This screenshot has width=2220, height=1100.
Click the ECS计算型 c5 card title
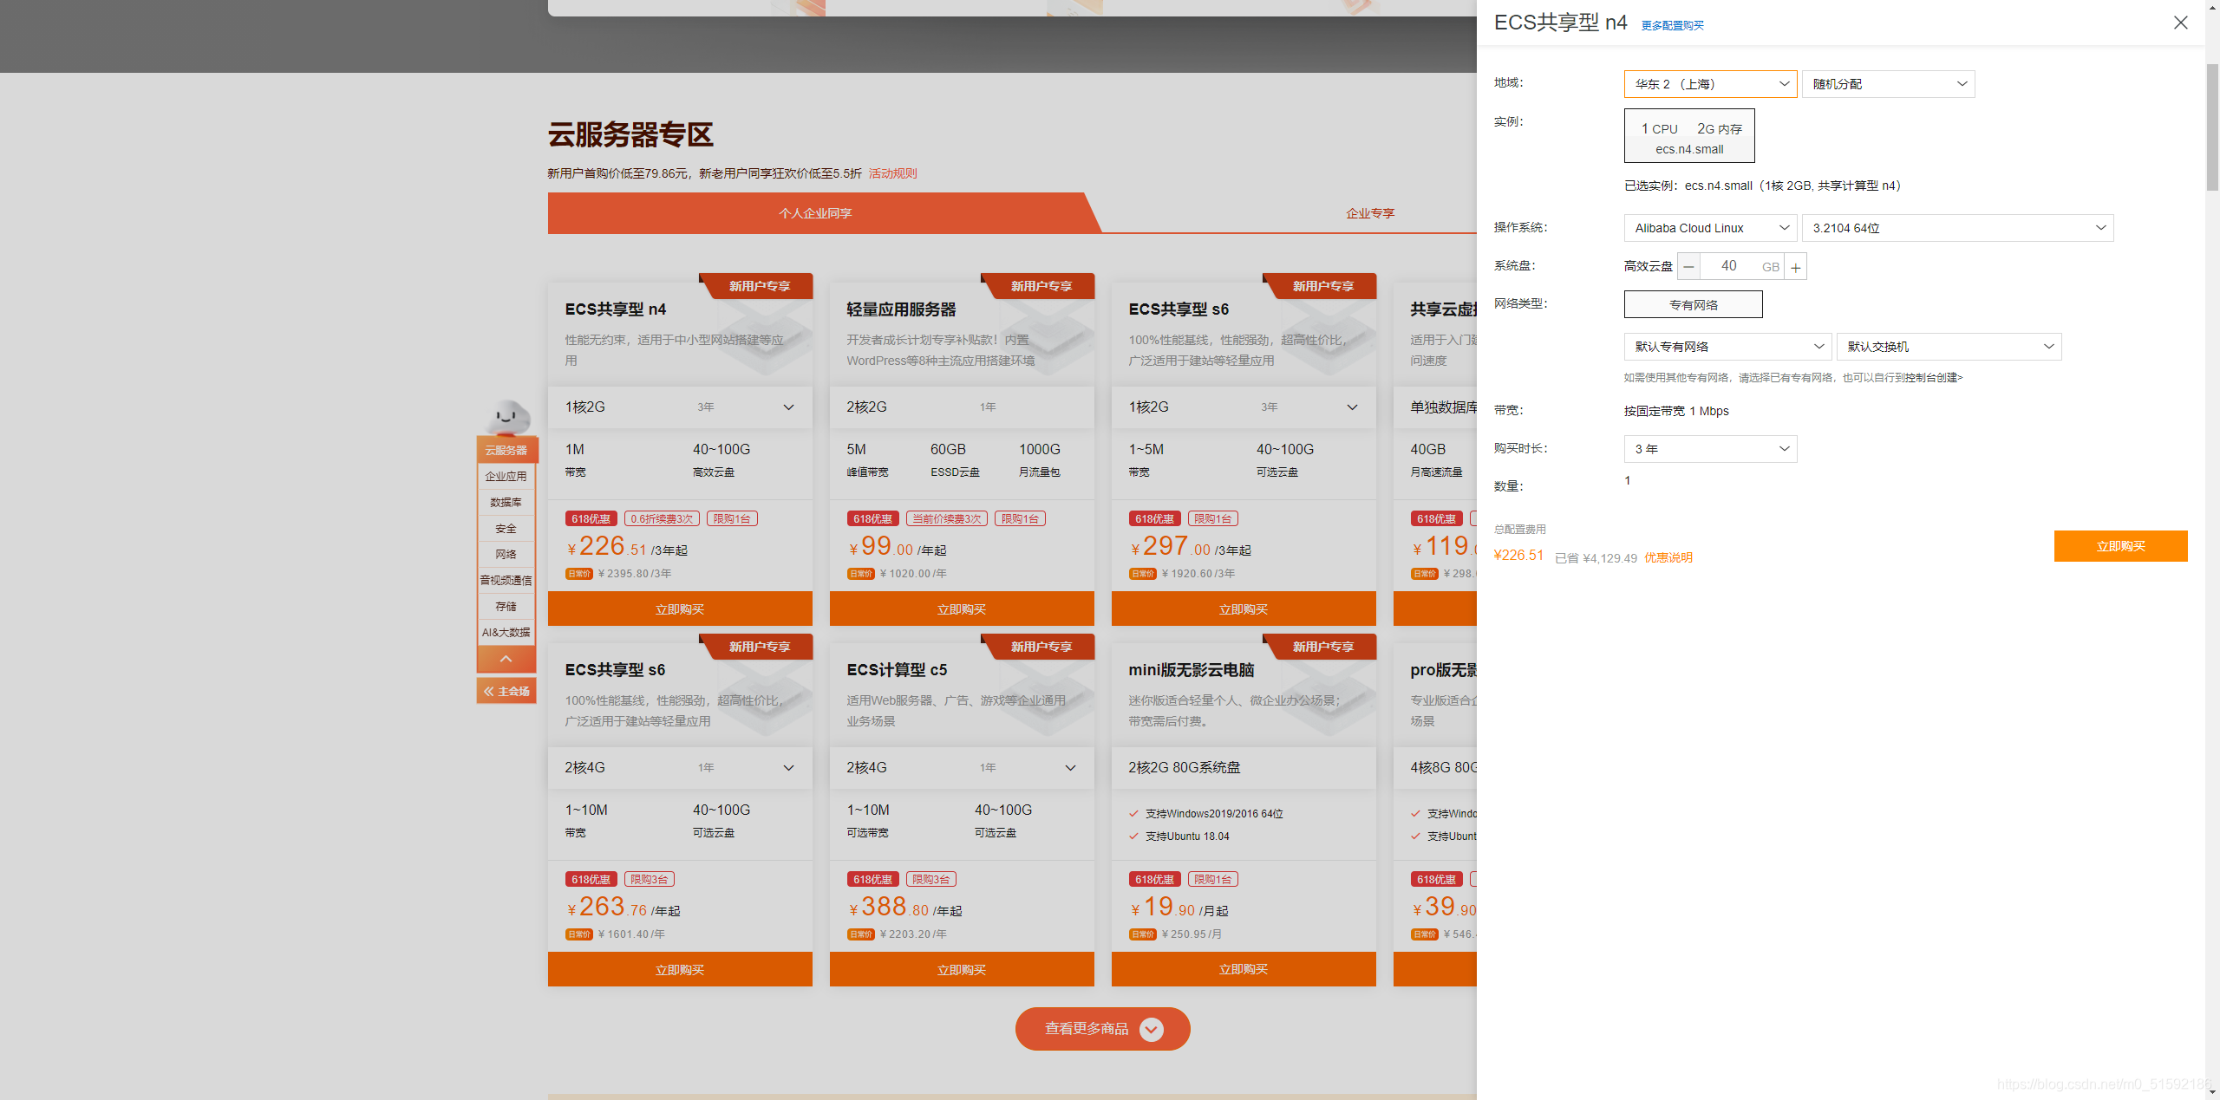point(897,670)
